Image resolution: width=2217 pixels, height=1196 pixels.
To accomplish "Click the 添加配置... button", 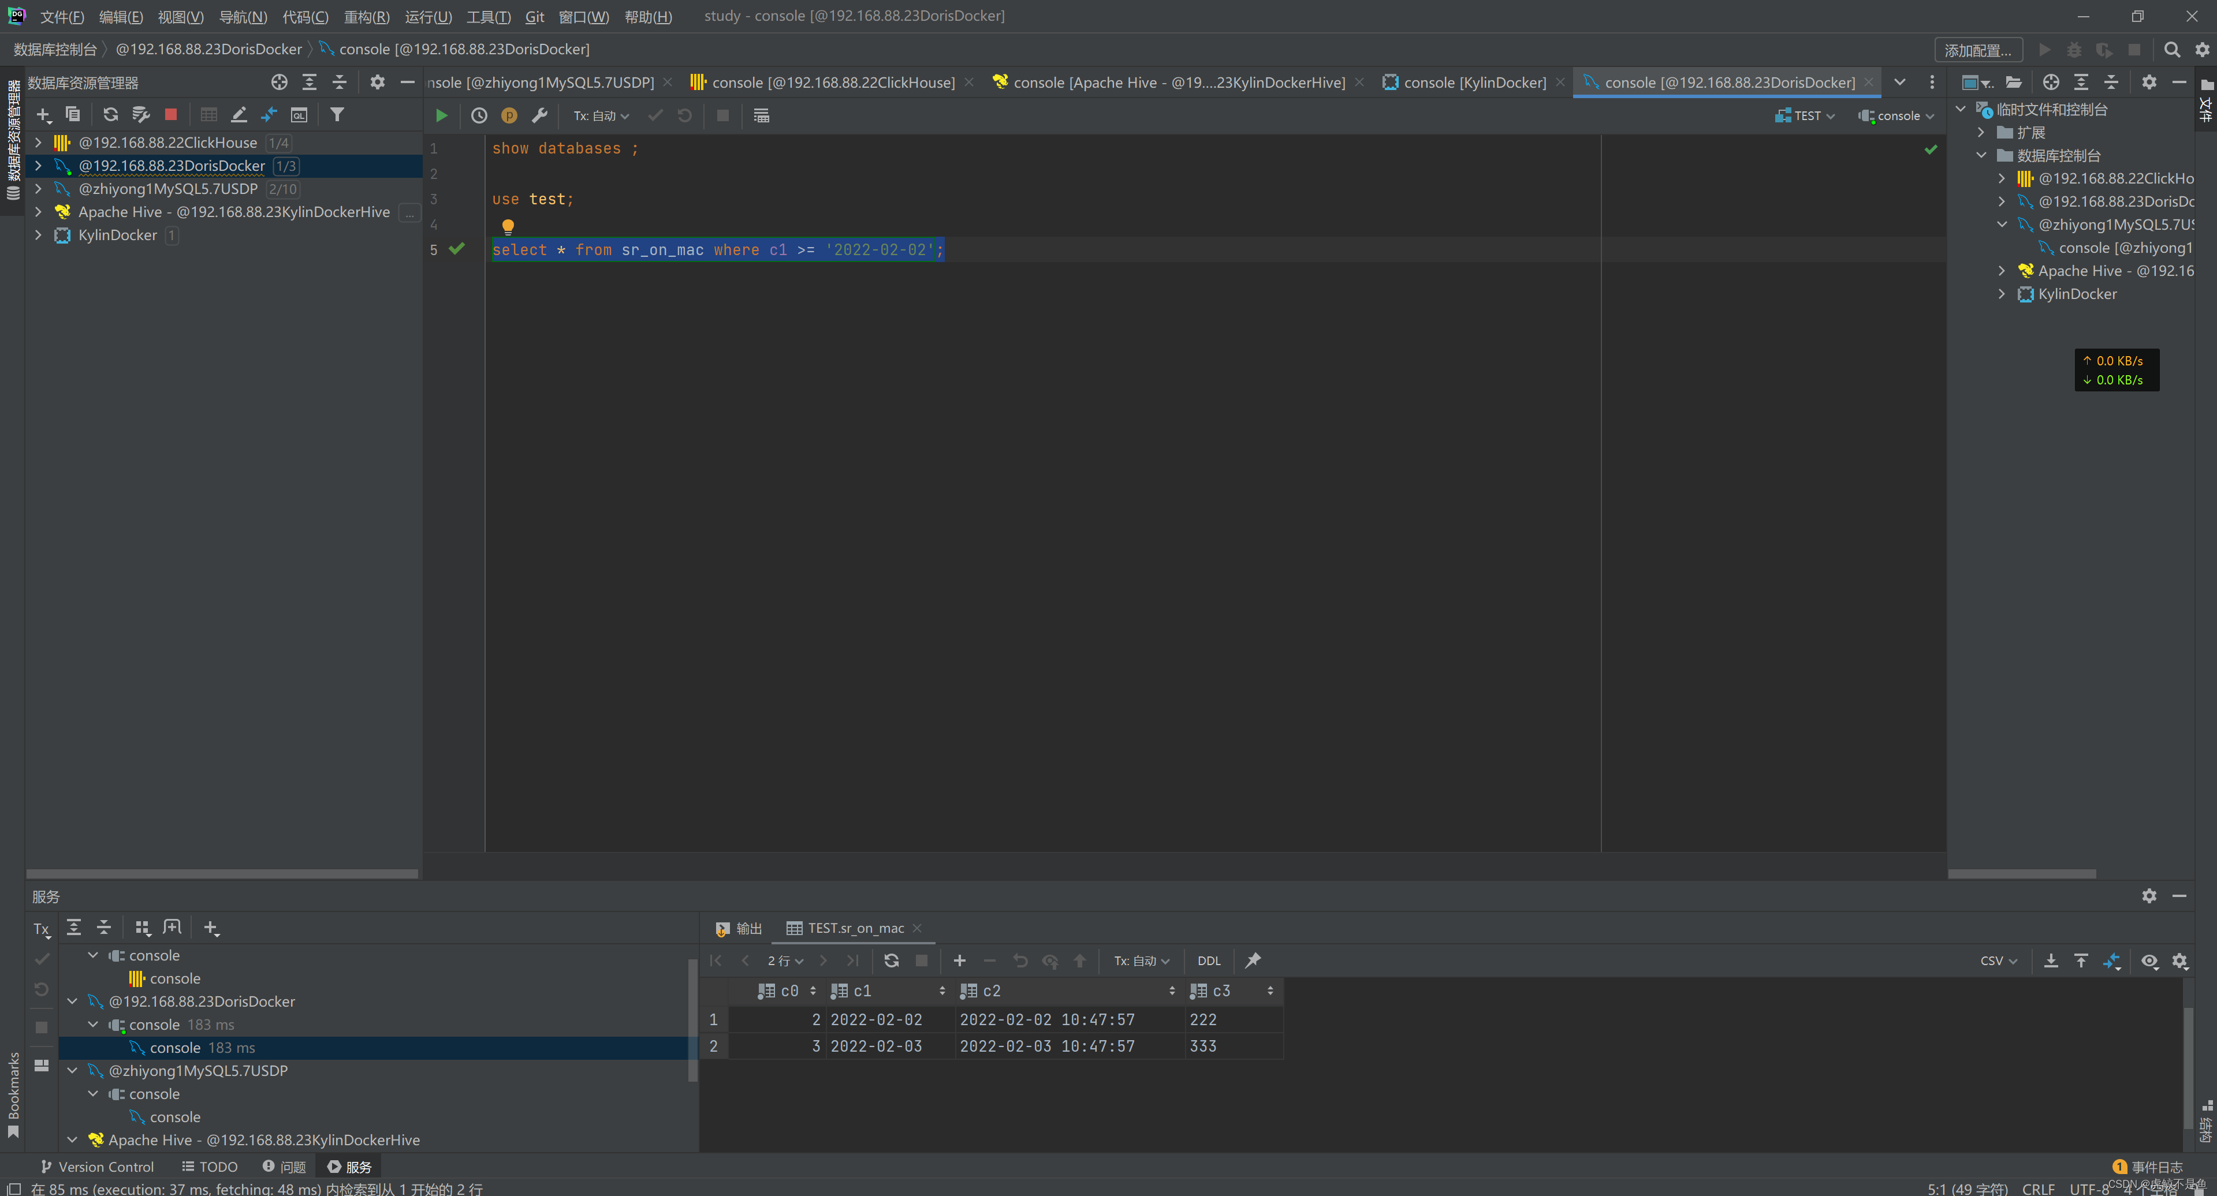I will 1978,50.
